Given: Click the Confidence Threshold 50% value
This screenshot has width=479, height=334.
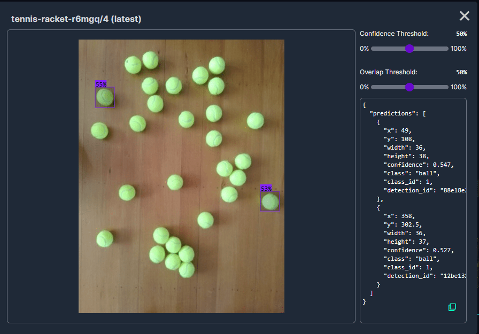Looking at the screenshot, I should tap(461, 34).
